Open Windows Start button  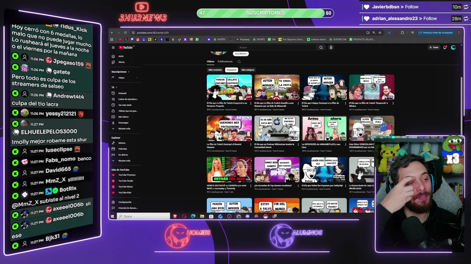(x=113, y=216)
